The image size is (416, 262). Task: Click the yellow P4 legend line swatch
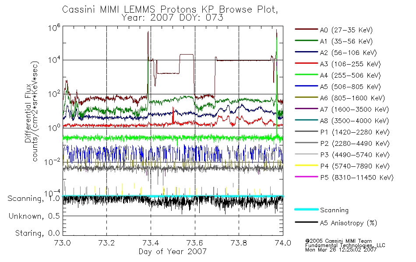click(x=307, y=165)
